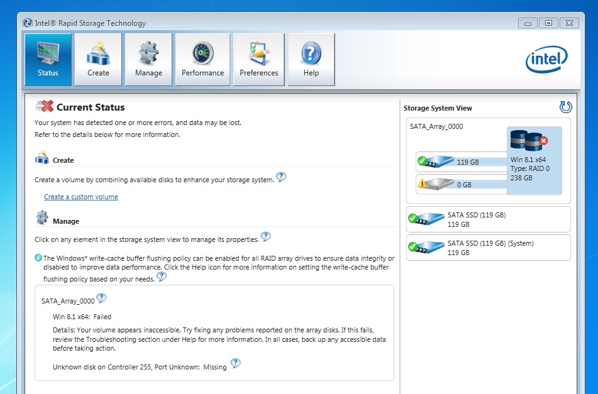Open the Status tab
598x394 pixels.
click(48, 60)
